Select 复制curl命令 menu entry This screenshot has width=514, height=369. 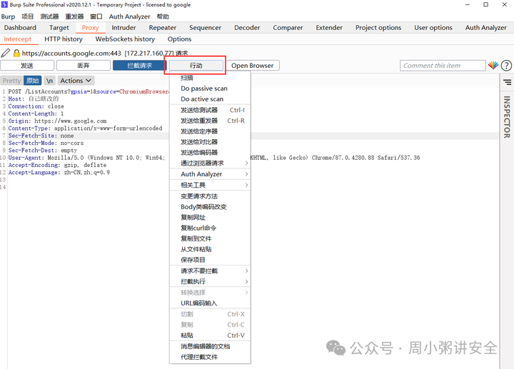[x=210, y=228]
